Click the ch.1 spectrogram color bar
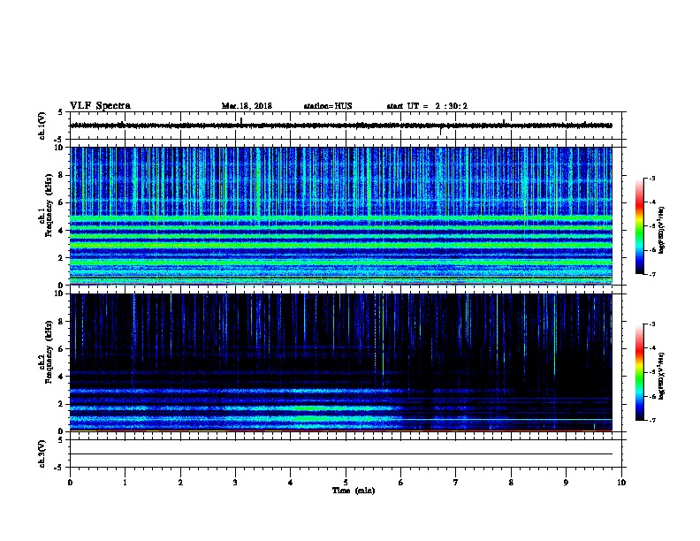The height and width of the screenshot is (541, 700). click(x=640, y=226)
